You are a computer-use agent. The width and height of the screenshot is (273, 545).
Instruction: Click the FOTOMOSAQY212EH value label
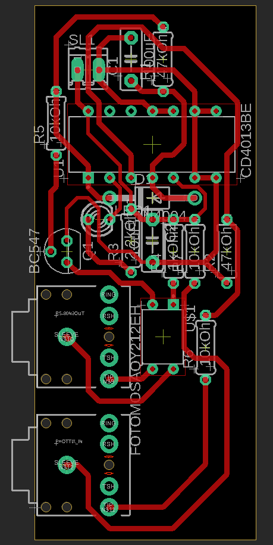[x=135, y=379]
